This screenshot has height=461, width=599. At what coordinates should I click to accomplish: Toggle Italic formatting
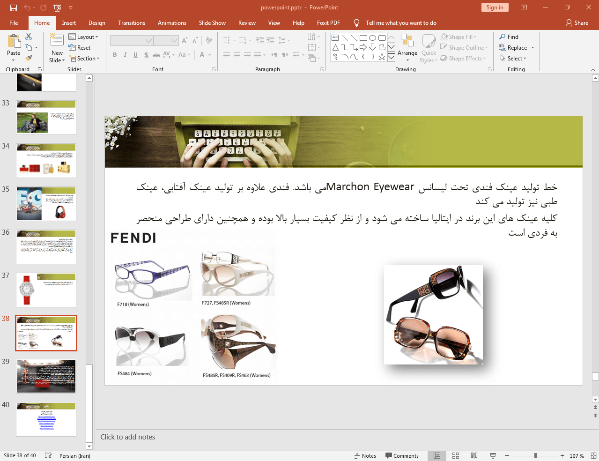pyautogui.click(x=125, y=55)
